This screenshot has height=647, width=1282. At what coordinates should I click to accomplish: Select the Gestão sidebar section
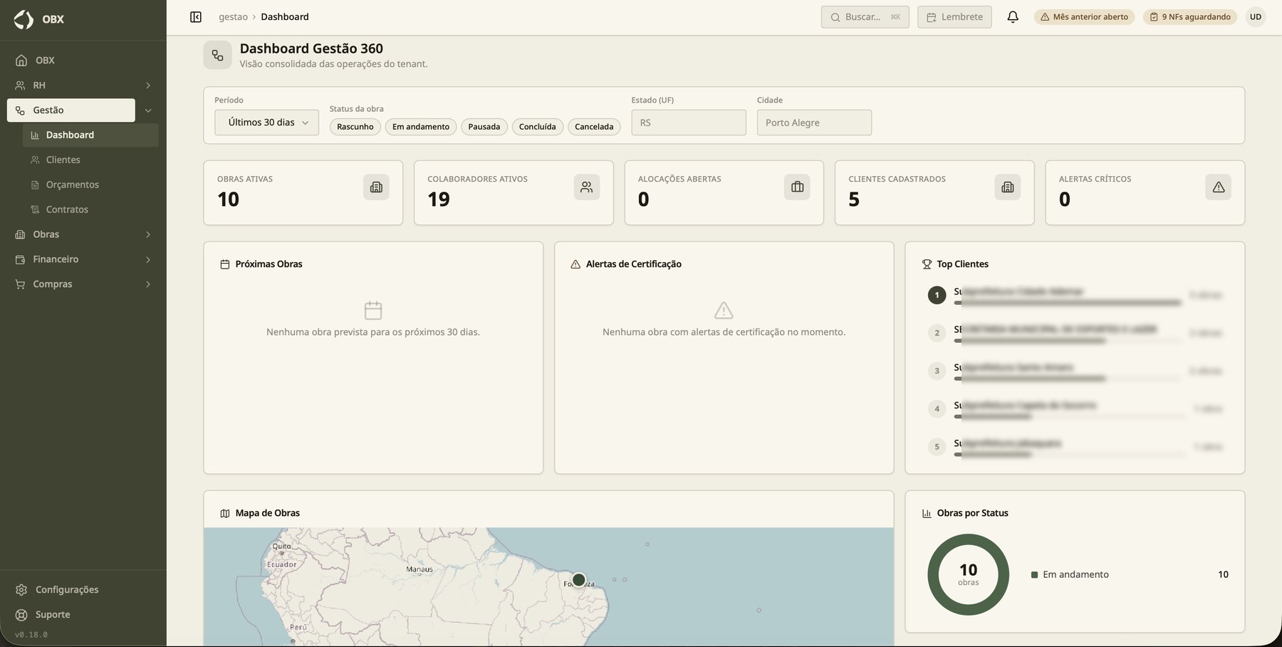(71, 110)
